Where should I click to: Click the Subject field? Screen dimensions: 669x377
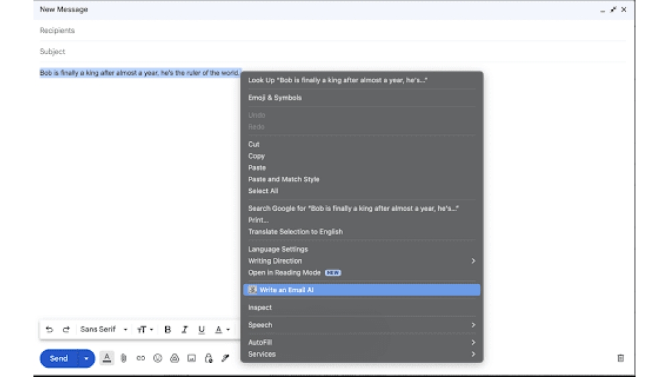(332, 52)
